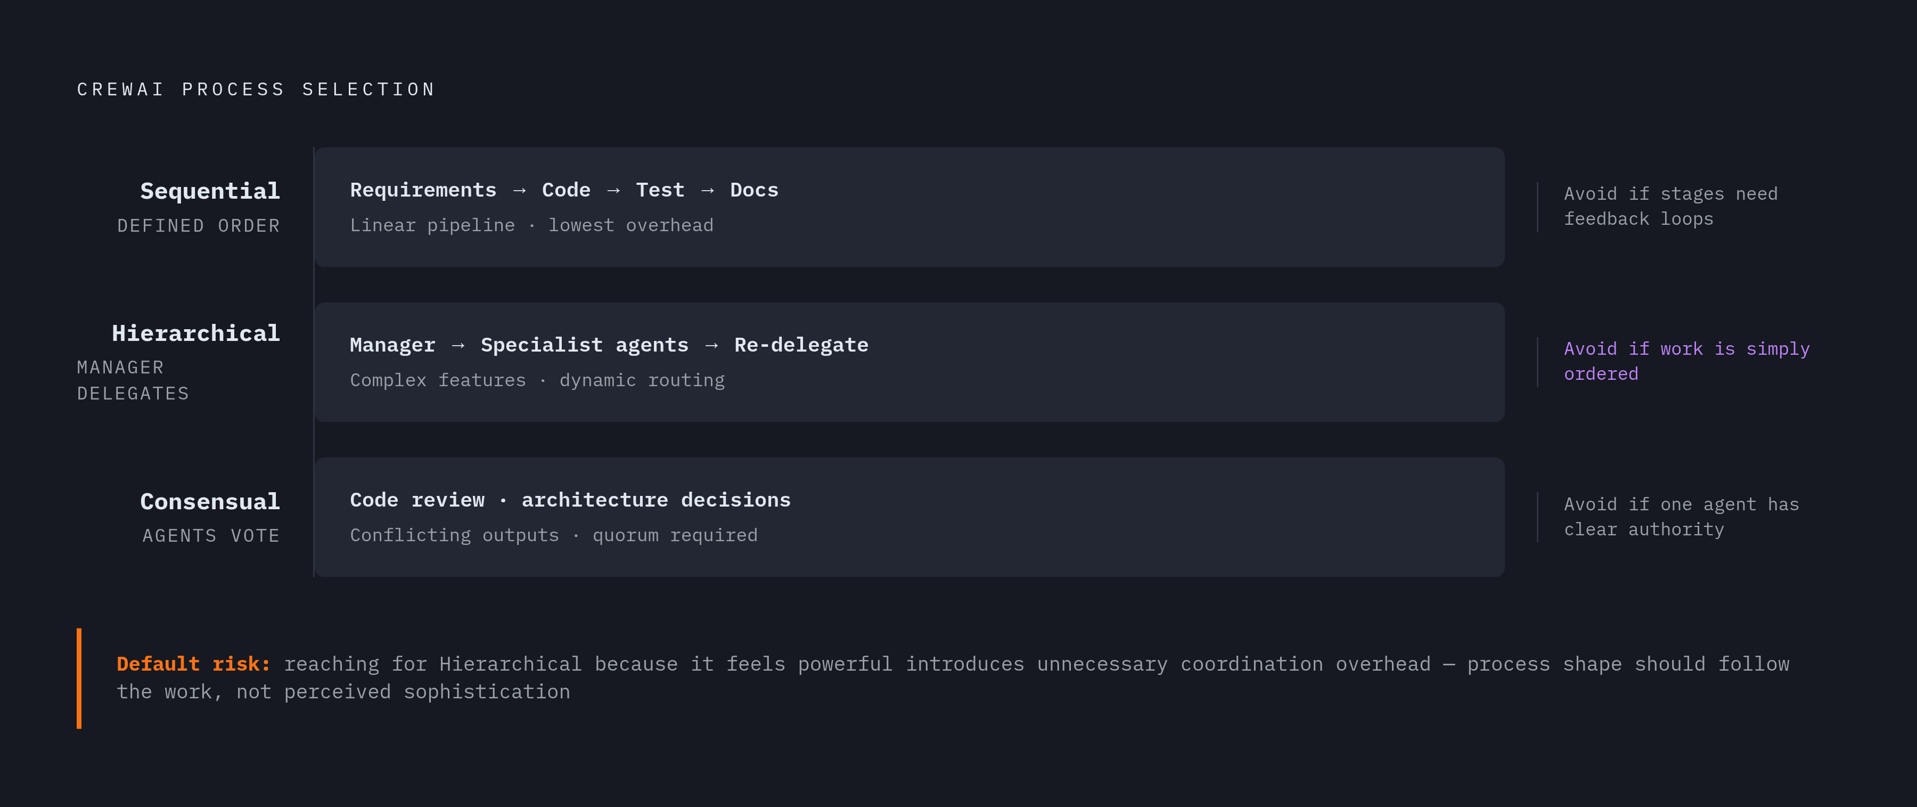Click the AGENTS VOTE subtitle
This screenshot has width=1917, height=807.
(x=211, y=536)
